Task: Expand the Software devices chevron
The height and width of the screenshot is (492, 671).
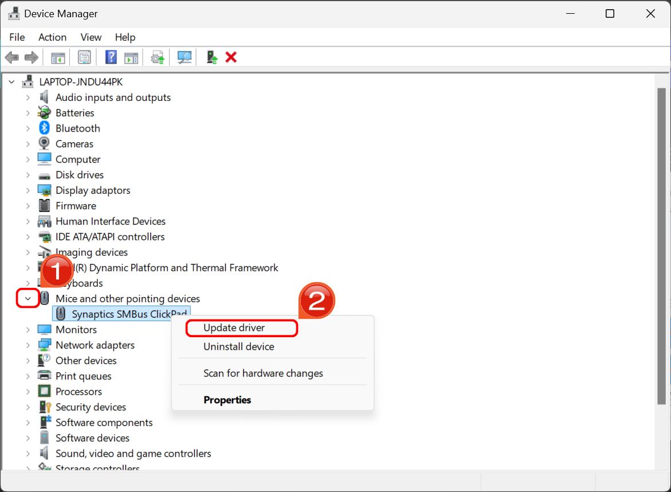Action: [x=28, y=438]
